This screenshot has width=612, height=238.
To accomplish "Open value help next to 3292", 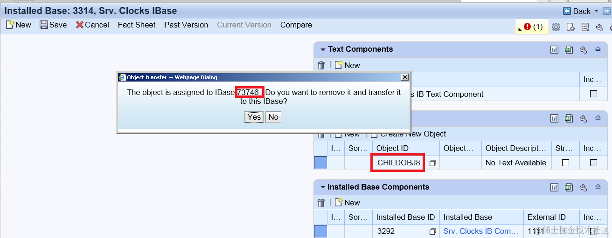I will 433,231.
